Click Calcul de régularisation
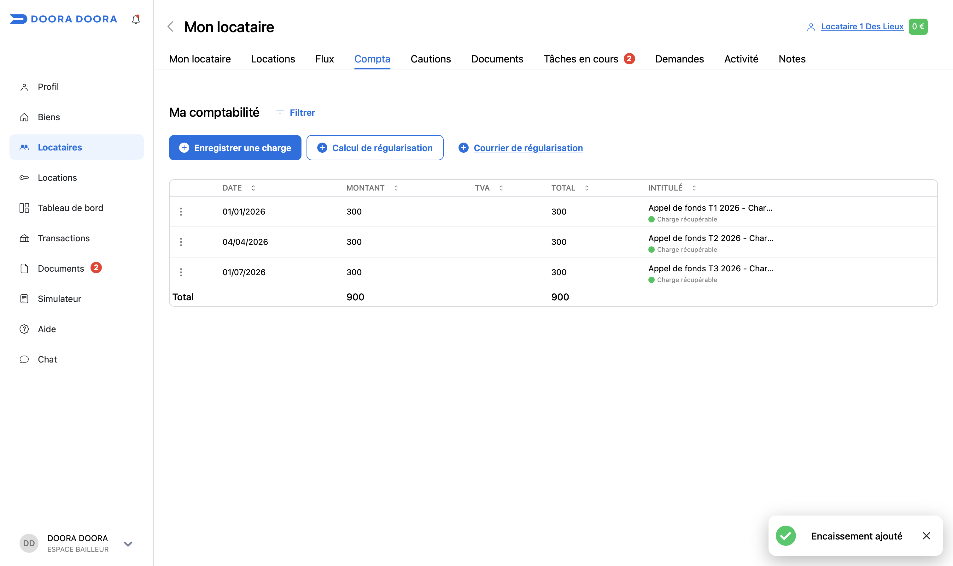 (375, 148)
